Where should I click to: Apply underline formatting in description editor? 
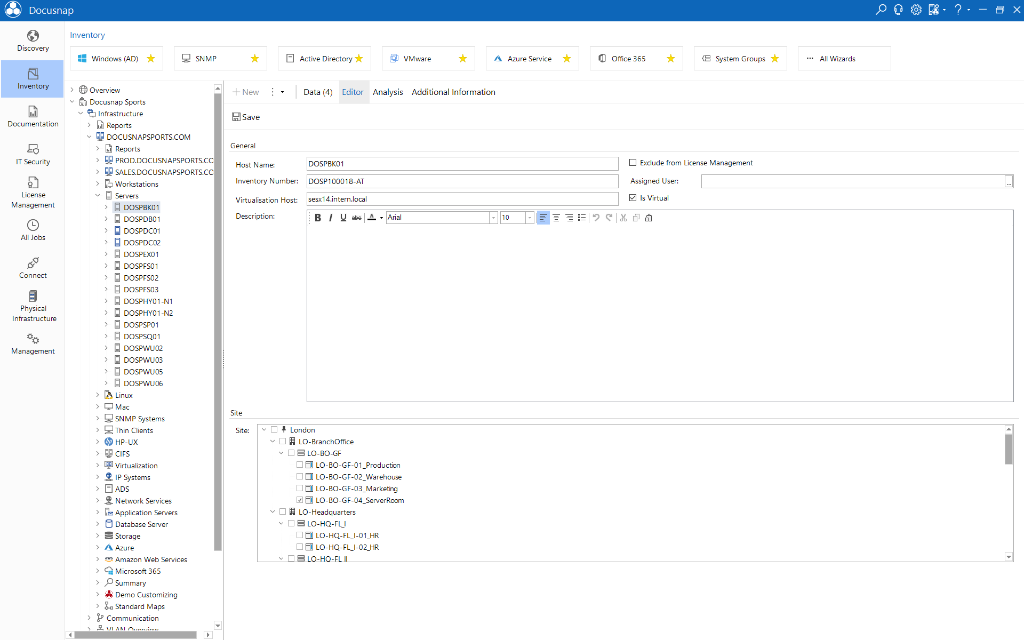tap(343, 218)
